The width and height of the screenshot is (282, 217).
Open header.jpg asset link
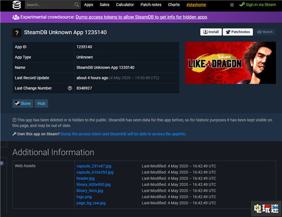coord(86,178)
